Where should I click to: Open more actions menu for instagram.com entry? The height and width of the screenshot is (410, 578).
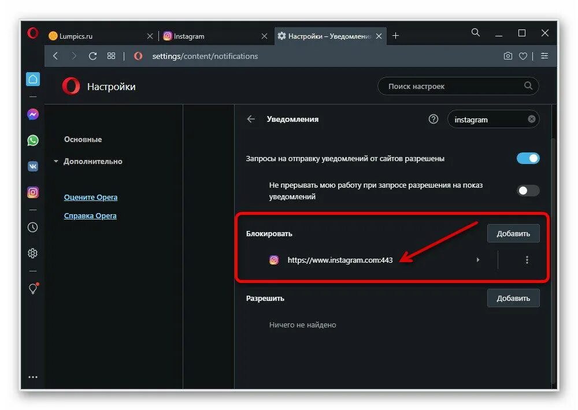(527, 260)
